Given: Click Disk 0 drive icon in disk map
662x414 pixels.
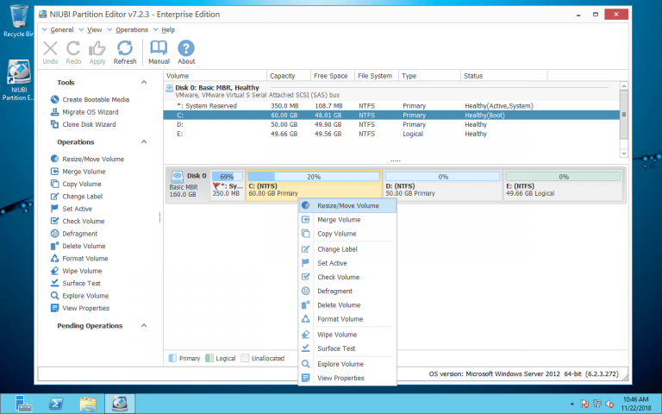Looking at the screenshot, I should coord(178,176).
